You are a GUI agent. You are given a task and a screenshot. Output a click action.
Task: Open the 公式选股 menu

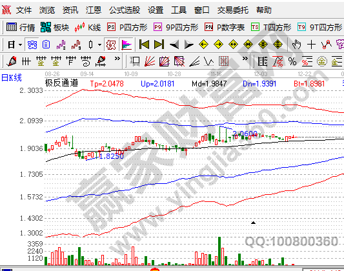click(x=125, y=10)
